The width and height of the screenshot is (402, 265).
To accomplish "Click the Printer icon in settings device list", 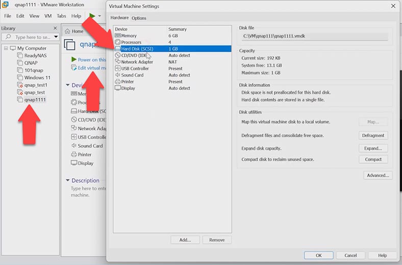I will click(x=118, y=81).
